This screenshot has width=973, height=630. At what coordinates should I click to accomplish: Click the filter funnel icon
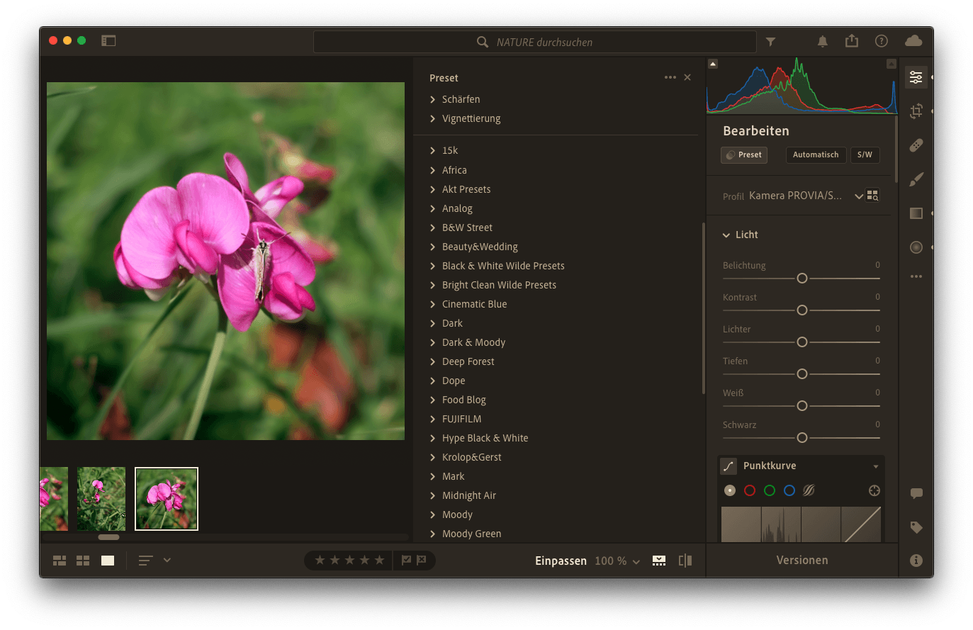[x=770, y=42]
